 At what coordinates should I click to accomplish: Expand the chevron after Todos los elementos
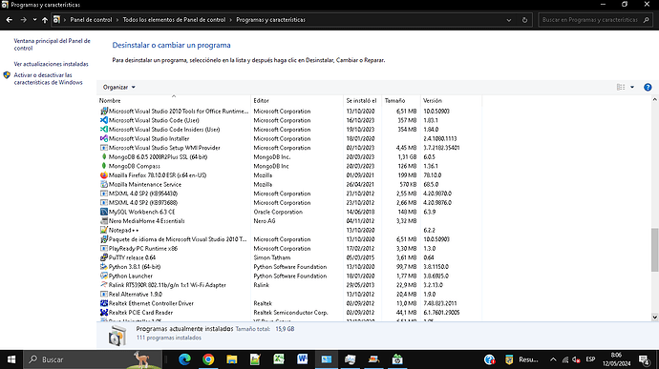click(x=231, y=20)
